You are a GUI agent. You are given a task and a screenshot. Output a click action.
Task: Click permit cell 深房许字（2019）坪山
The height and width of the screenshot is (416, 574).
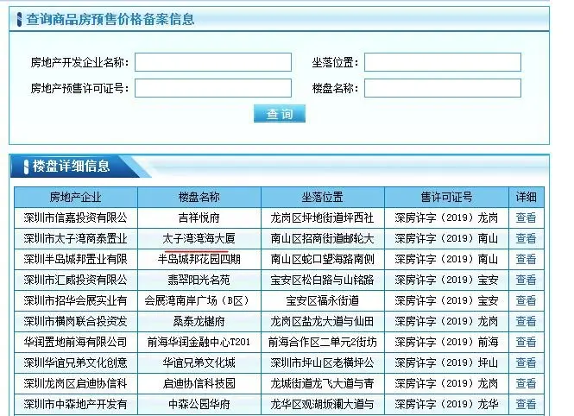(x=446, y=363)
